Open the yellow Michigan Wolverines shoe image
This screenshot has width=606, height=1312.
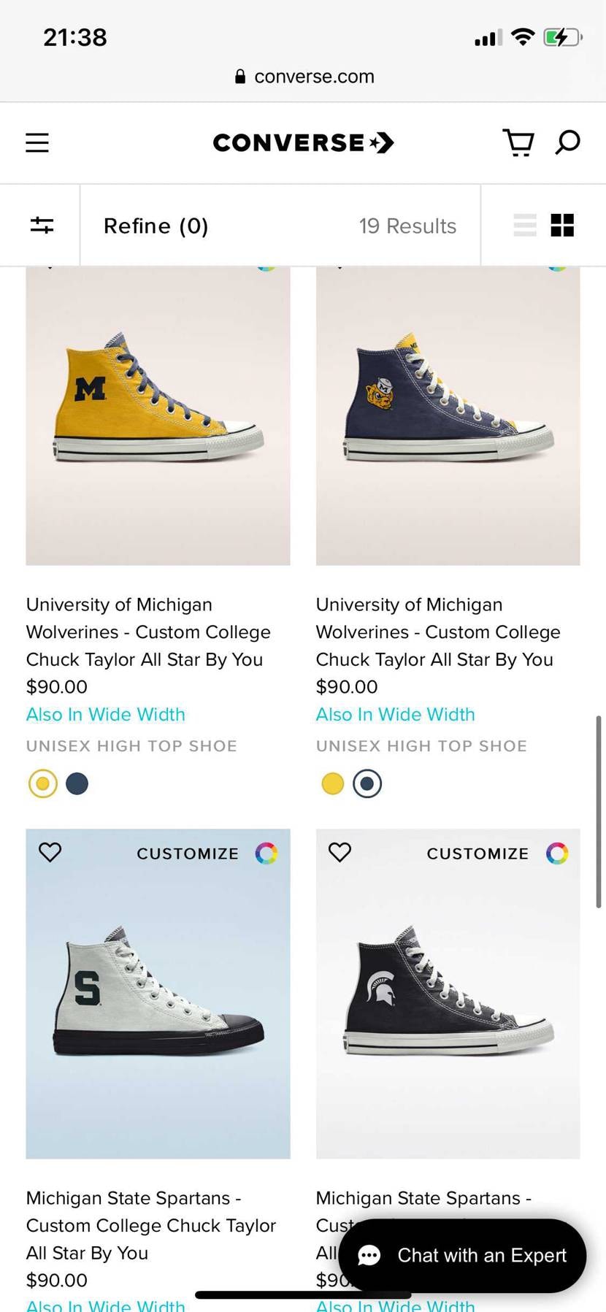pyautogui.click(x=158, y=416)
